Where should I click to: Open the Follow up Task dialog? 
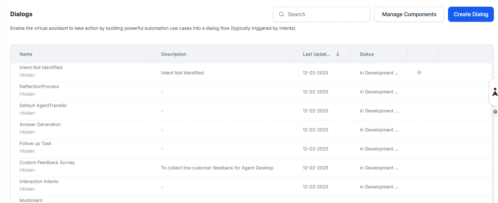tap(35, 143)
